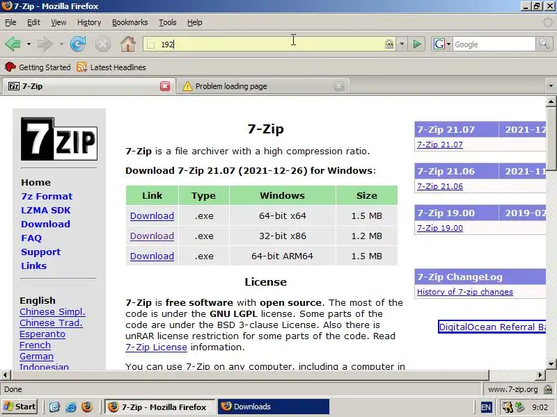Click the Back navigation arrow

click(13, 44)
